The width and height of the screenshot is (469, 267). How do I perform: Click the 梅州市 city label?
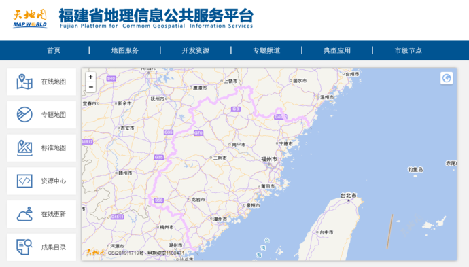(x=167, y=227)
